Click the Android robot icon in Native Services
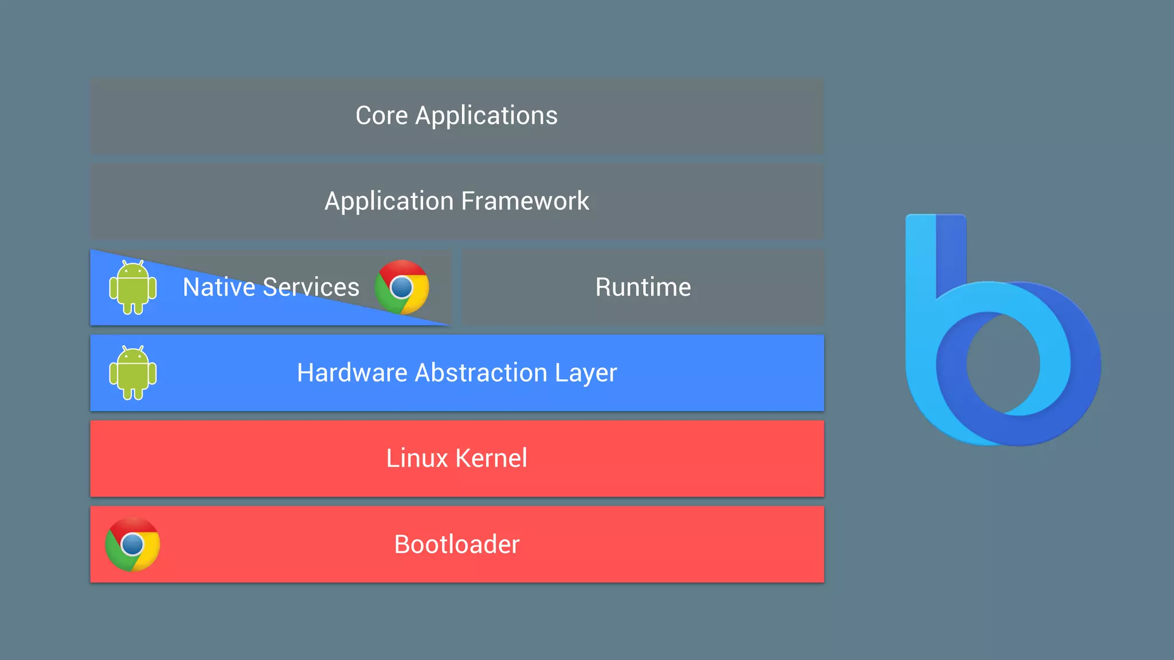The height and width of the screenshot is (660, 1174). (x=133, y=288)
